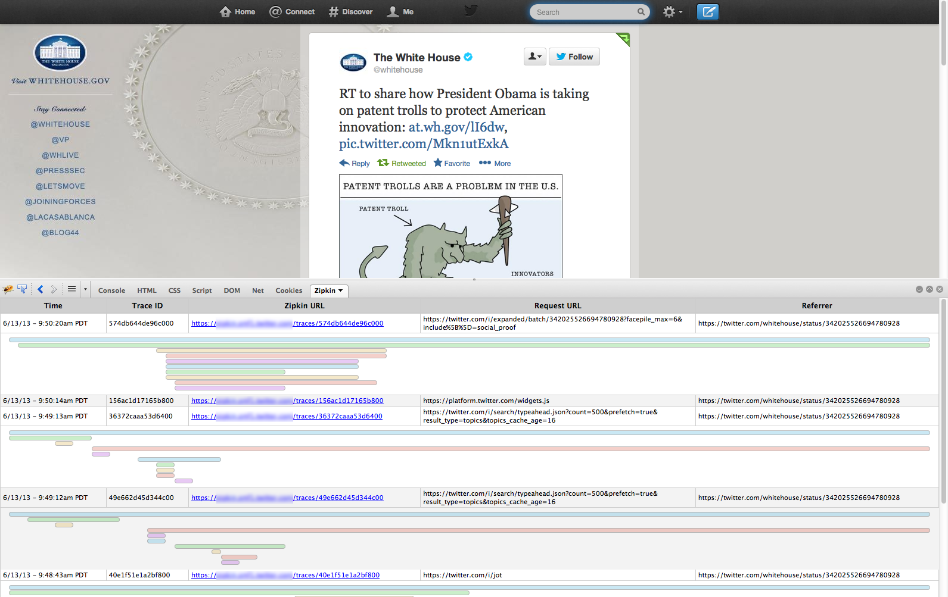
Task: Open the settings gear dropdown
Action: click(x=673, y=12)
